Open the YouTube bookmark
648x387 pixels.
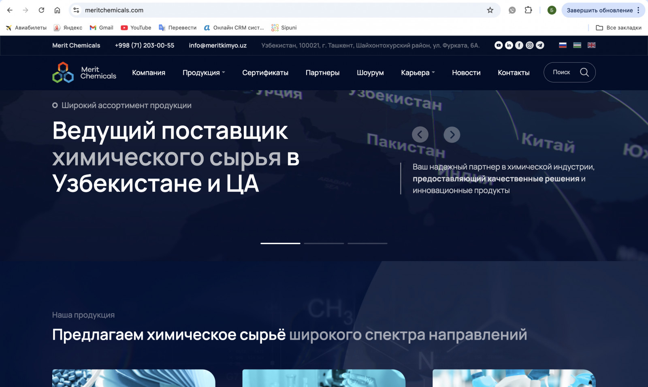click(136, 28)
